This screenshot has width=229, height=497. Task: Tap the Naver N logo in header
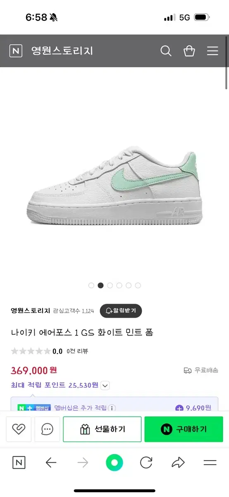16,51
